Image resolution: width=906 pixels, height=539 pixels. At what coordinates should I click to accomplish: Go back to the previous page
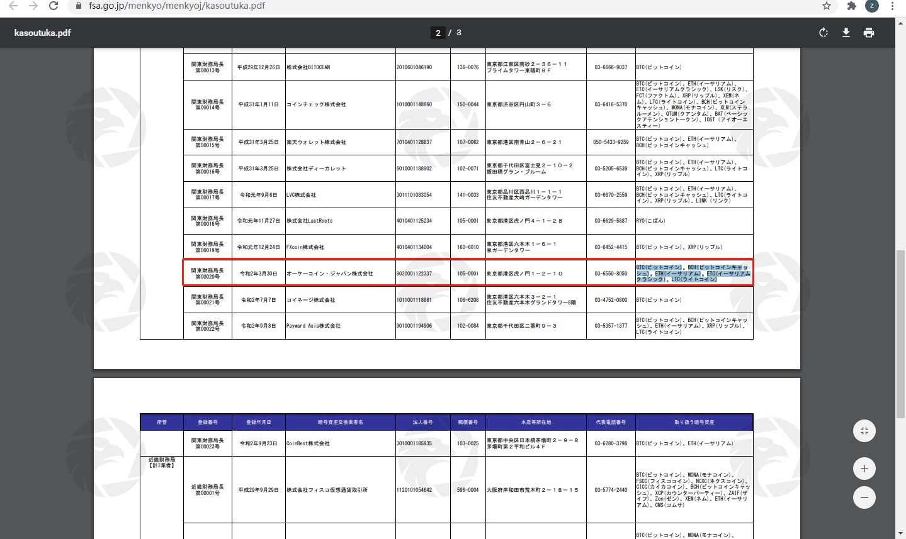point(13,6)
